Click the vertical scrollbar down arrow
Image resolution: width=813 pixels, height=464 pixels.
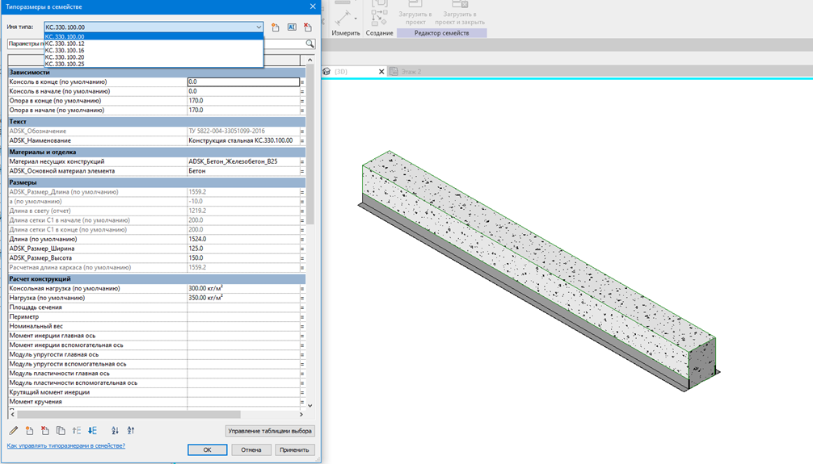coord(310,405)
